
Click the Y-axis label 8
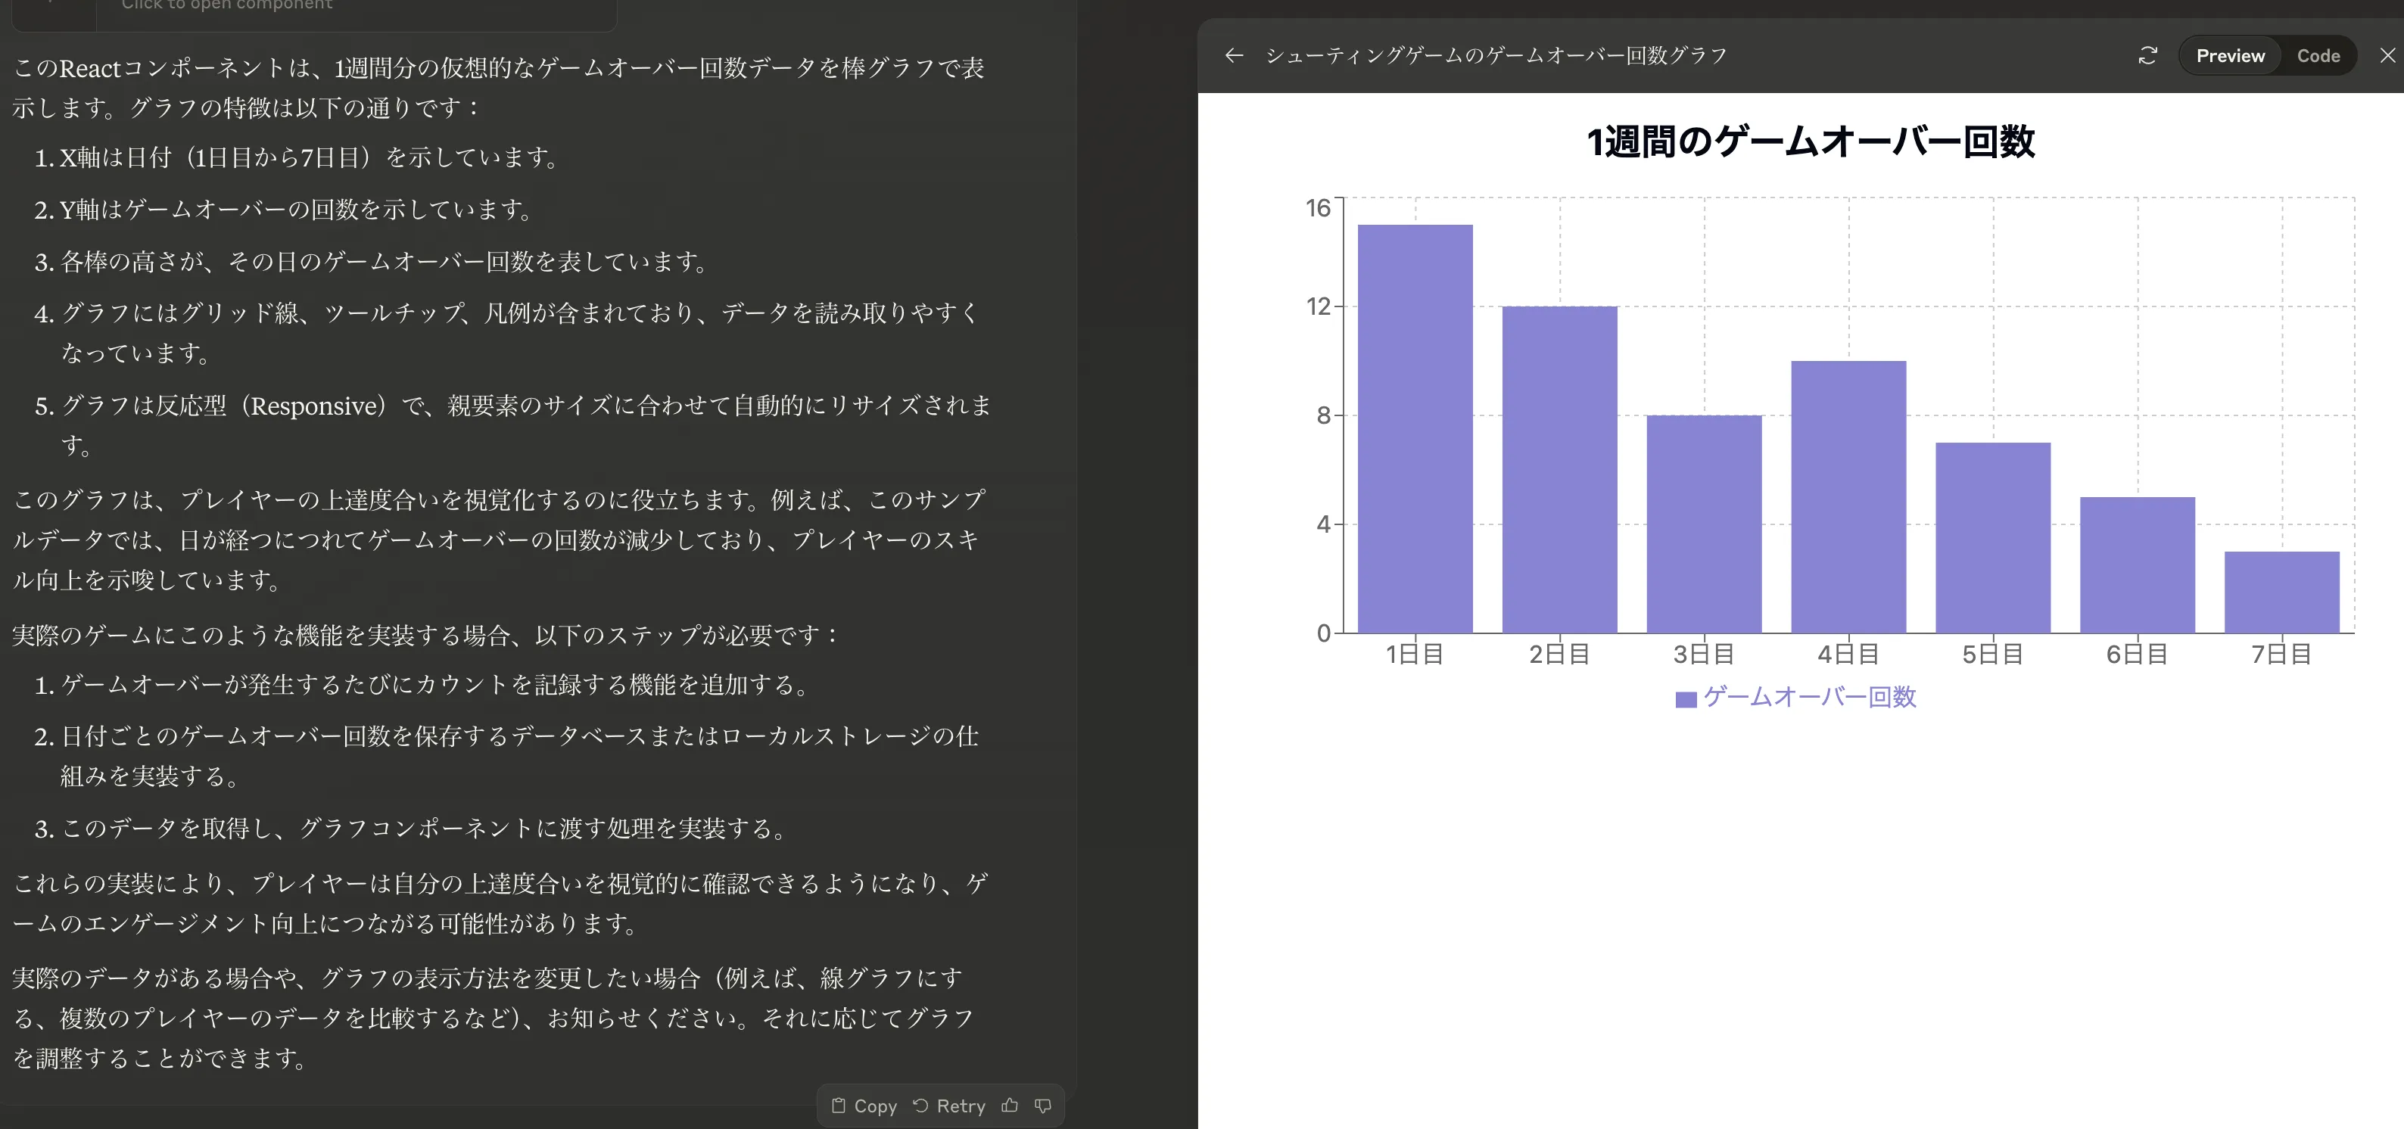tap(1323, 415)
